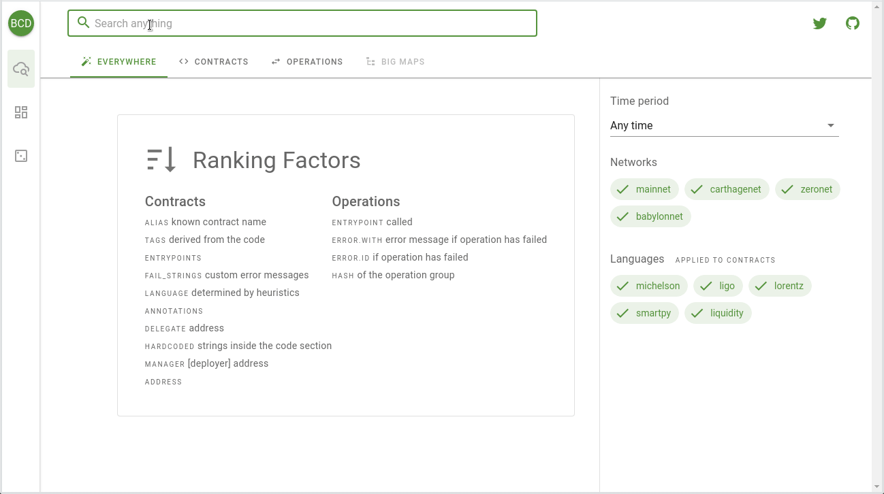Toggle the zeronet network chip

tap(807, 189)
